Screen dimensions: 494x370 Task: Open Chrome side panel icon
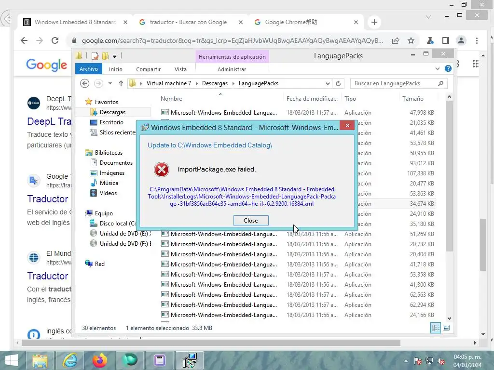[445, 40]
